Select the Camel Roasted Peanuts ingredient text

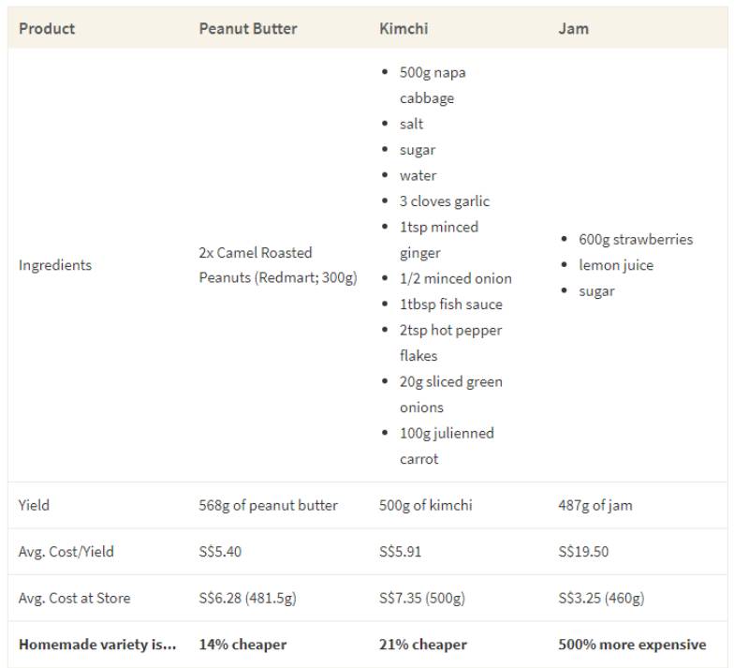coord(277,265)
